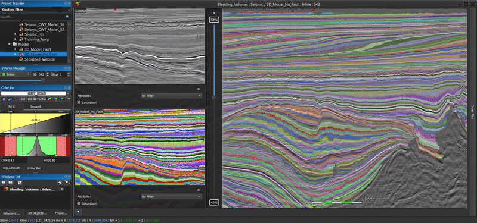Click the opacity ramp control point
This screenshot has height=223, width=477.
click(36, 123)
